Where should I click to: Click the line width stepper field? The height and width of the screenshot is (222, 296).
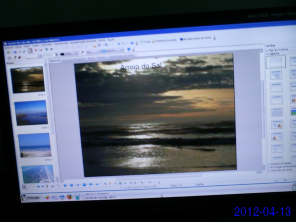coord(51,55)
